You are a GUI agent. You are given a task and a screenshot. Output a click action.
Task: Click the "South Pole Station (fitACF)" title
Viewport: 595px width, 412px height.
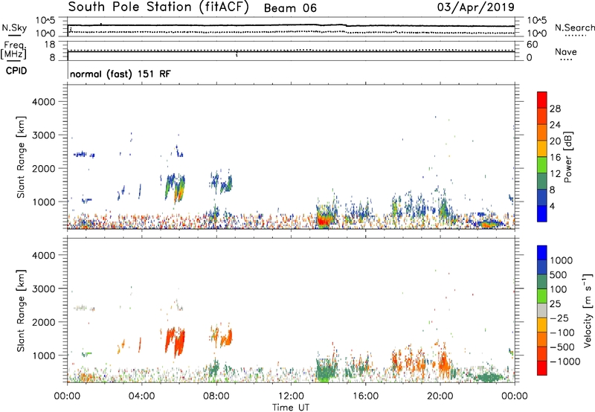(158, 7)
